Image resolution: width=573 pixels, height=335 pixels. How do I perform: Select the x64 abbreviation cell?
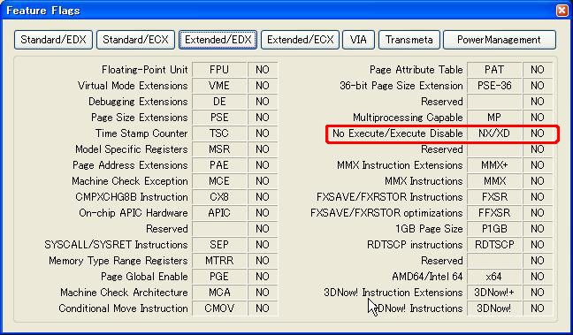click(x=494, y=277)
